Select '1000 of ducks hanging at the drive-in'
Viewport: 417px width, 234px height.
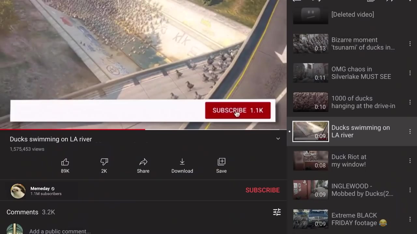click(x=363, y=102)
